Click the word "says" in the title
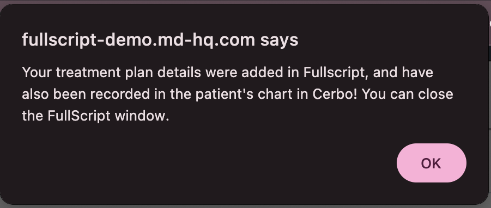The width and height of the screenshot is (491, 208). 279,41
